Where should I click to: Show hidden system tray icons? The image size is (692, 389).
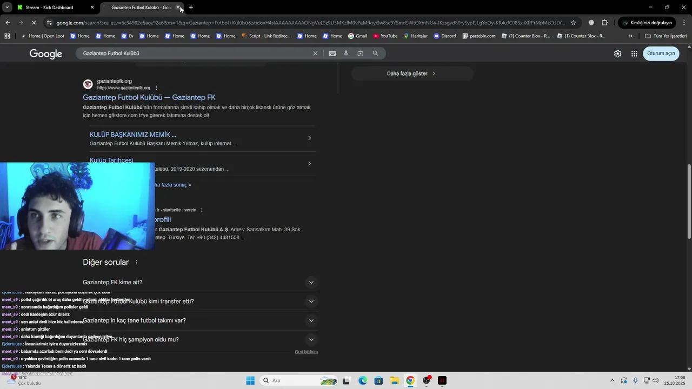(x=612, y=380)
